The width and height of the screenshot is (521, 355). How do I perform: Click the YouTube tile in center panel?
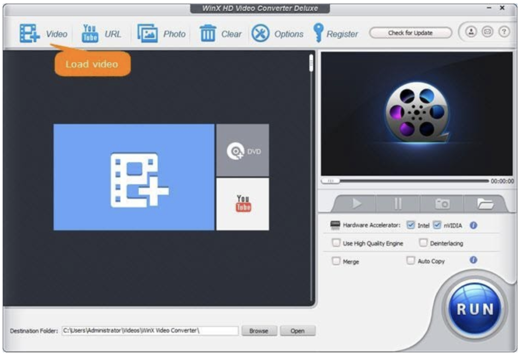[243, 204]
